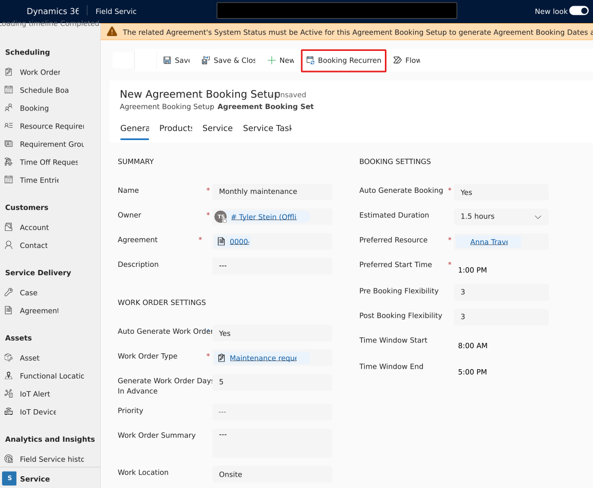The image size is (593, 488).
Task: Click the Tyler Stein owner link
Action: (264, 217)
